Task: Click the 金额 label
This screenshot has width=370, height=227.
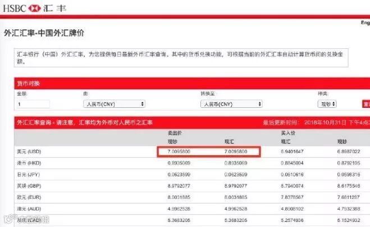Action: click(x=22, y=94)
